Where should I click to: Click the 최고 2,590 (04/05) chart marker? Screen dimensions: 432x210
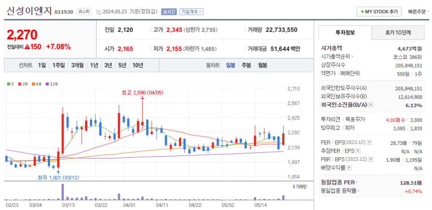[x=143, y=93]
